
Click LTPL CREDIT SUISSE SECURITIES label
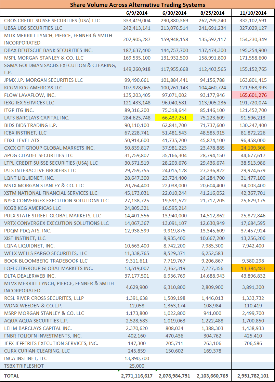pos(51,163)
